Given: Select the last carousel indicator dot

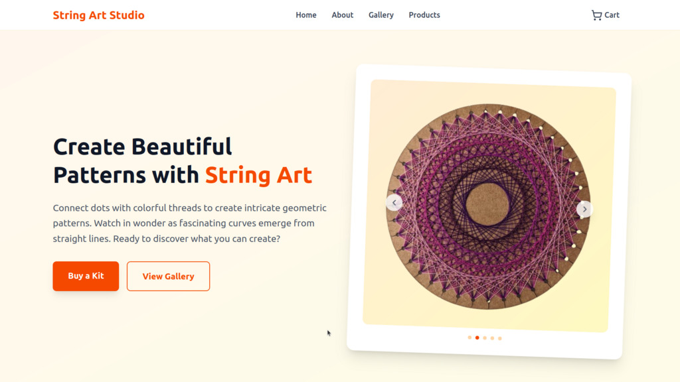Looking at the screenshot, I should point(499,338).
